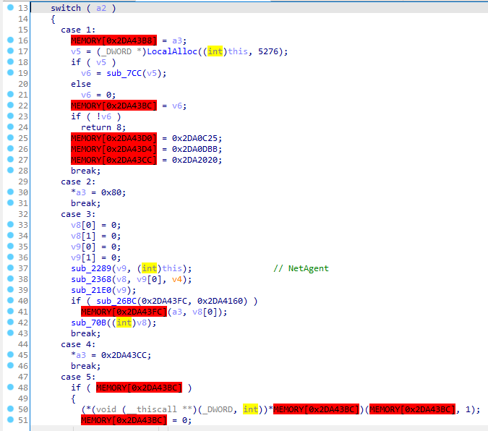488x431 pixels.
Task: Open function sub_7CC on line 19
Action: coord(124,73)
